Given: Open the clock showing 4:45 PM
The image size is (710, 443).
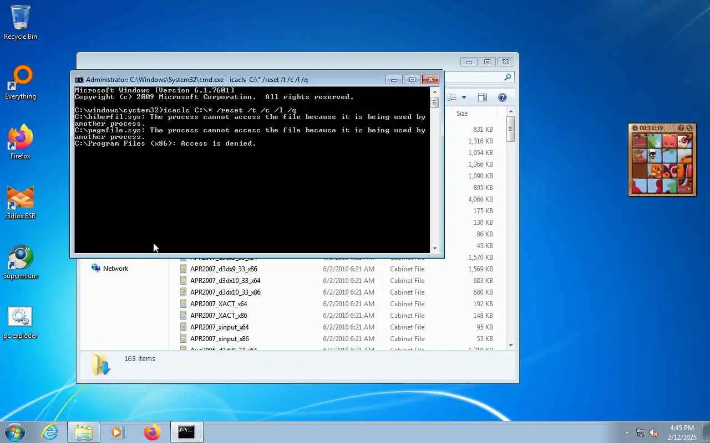Looking at the screenshot, I should pyautogui.click(x=682, y=432).
